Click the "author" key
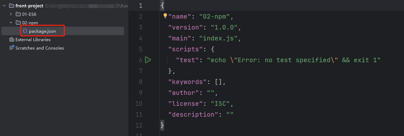 tap(184, 93)
